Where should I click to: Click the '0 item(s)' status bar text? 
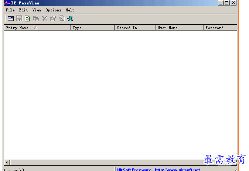(x=14, y=170)
